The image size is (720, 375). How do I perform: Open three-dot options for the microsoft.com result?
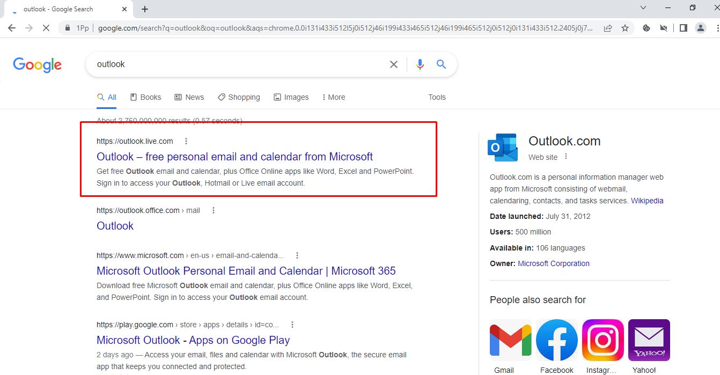coord(297,255)
